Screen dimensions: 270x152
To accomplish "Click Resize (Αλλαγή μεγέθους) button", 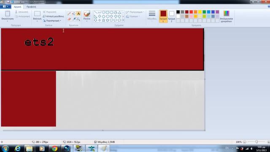I will click(x=54, y=16).
